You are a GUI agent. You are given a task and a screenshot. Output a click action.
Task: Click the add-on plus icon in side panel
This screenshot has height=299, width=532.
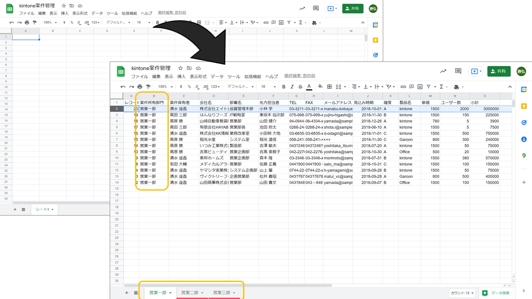pos(524,182)
